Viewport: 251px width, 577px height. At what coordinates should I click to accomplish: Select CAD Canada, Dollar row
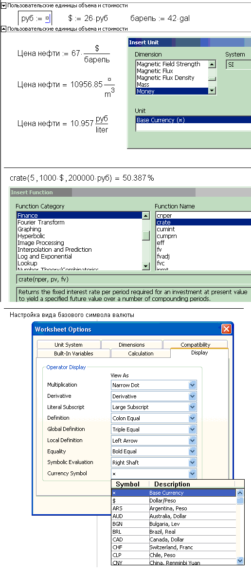click(x=174, y=539)
